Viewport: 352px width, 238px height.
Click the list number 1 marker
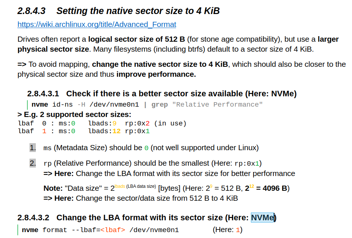point(33,148)
